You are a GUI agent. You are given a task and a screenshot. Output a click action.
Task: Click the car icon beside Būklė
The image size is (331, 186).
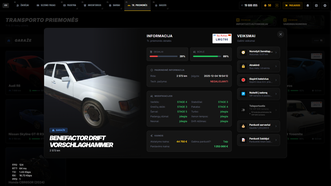[x=194, y=52]
